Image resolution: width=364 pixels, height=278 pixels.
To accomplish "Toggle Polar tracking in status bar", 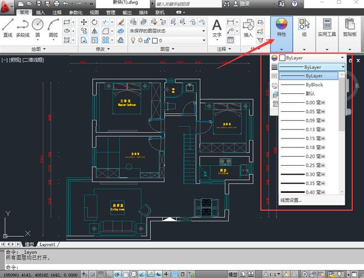I will point(117,274).
